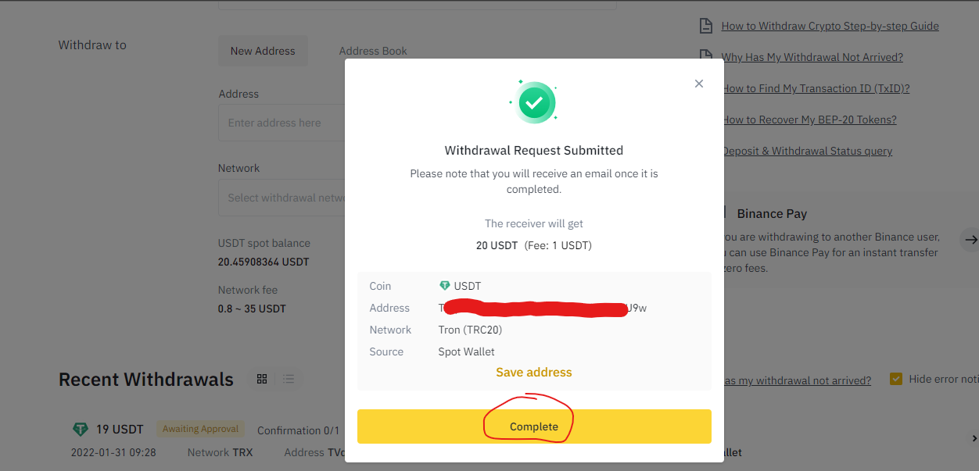This screenshot has height=471, width=979.
Task: Click the Enter address input field
Action: click(282, 123)
